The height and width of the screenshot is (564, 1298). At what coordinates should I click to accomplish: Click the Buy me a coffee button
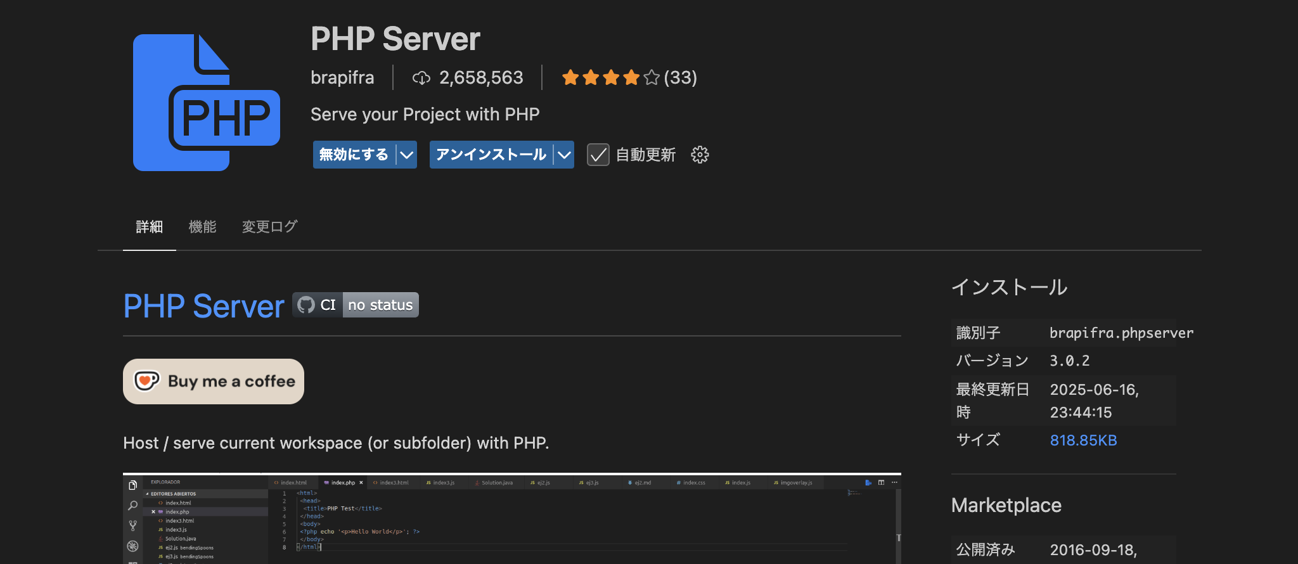coord(214,381)
